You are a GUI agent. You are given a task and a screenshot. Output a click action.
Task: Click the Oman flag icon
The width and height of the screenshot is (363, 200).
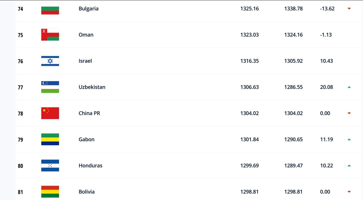click(50, 35)
